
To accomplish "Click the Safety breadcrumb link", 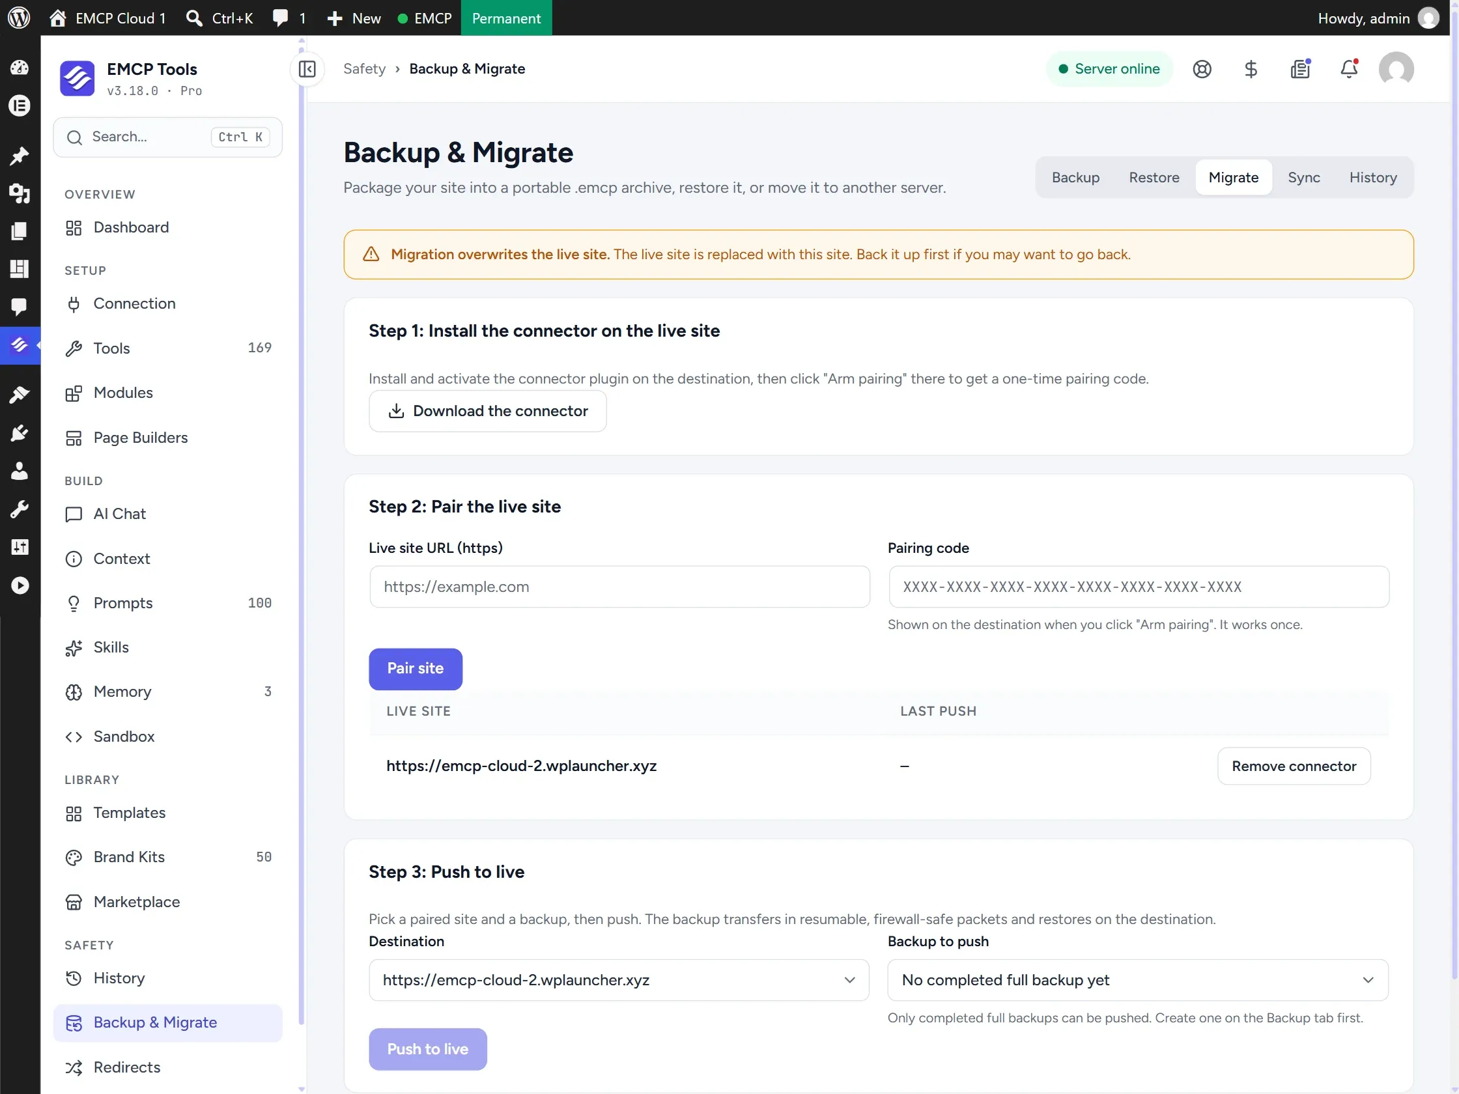I will coord(364,68).
